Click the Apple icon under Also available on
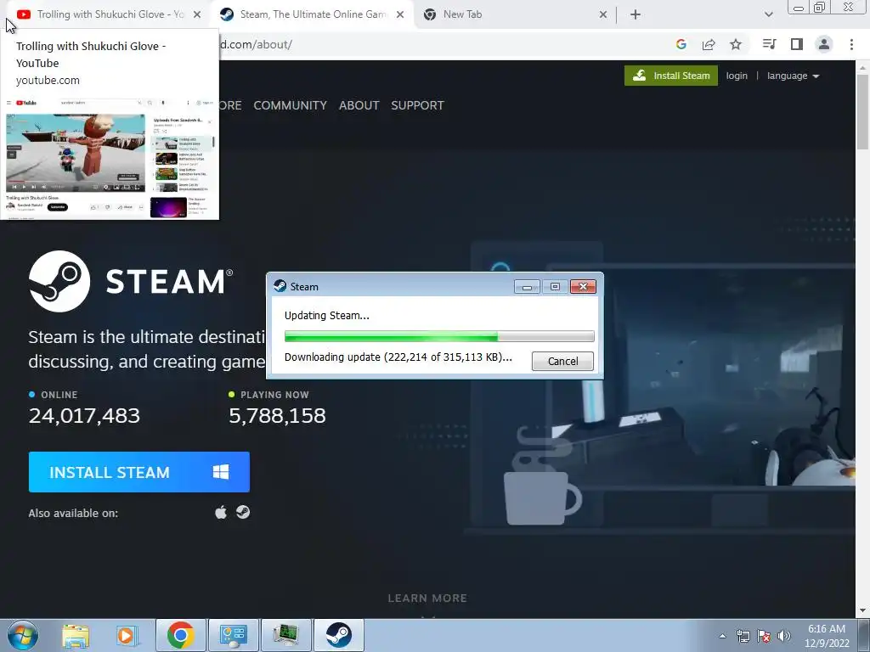870x652 pixels. pyautogui.click(x=221, y=512)
